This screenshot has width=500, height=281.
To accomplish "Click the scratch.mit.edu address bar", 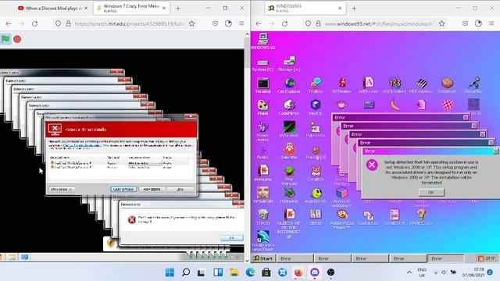I will [x=125, y=23].
